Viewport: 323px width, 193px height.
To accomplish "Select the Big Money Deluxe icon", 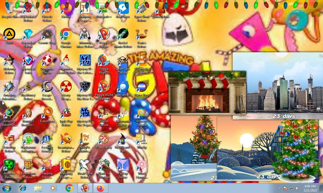I will [28, 90].
